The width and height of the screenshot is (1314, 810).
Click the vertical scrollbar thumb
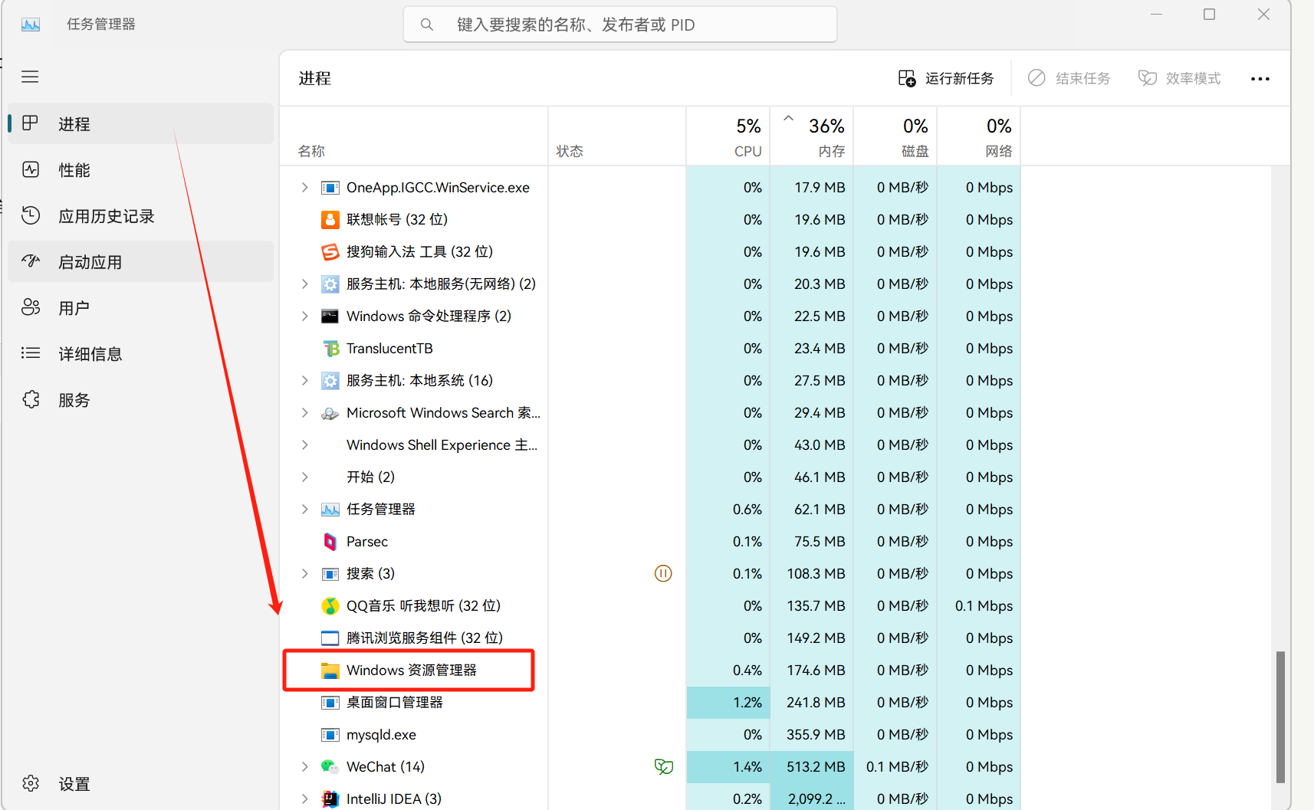pos(1280,717)
